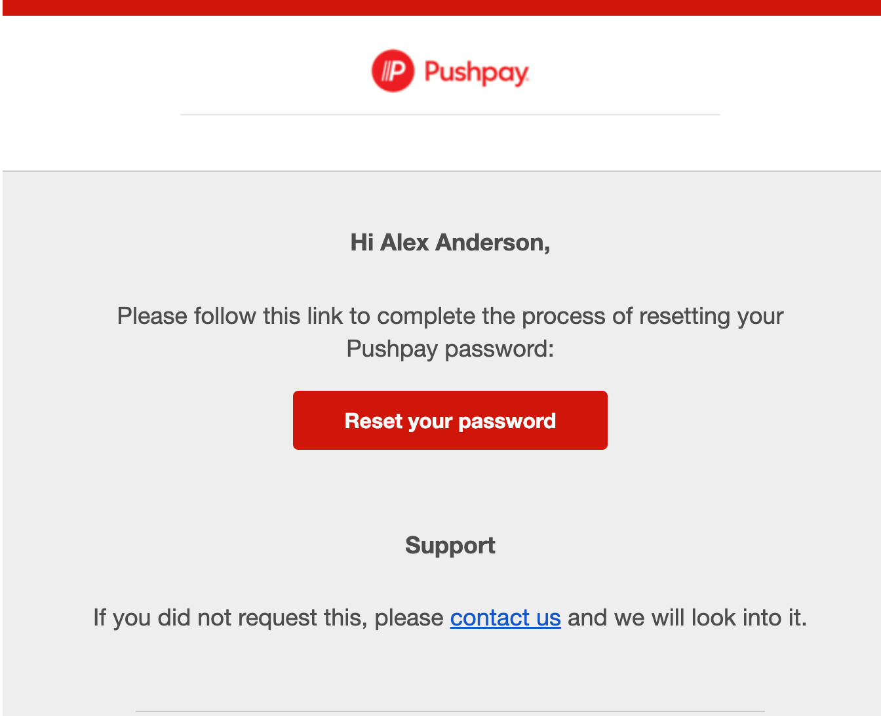Click the Pushpay wordmark
The height and width of the screenshot is (716, 881).
(x=475, y=70)
